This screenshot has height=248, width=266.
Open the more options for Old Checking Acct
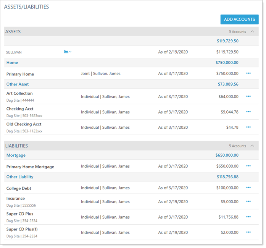coord(248,127)
